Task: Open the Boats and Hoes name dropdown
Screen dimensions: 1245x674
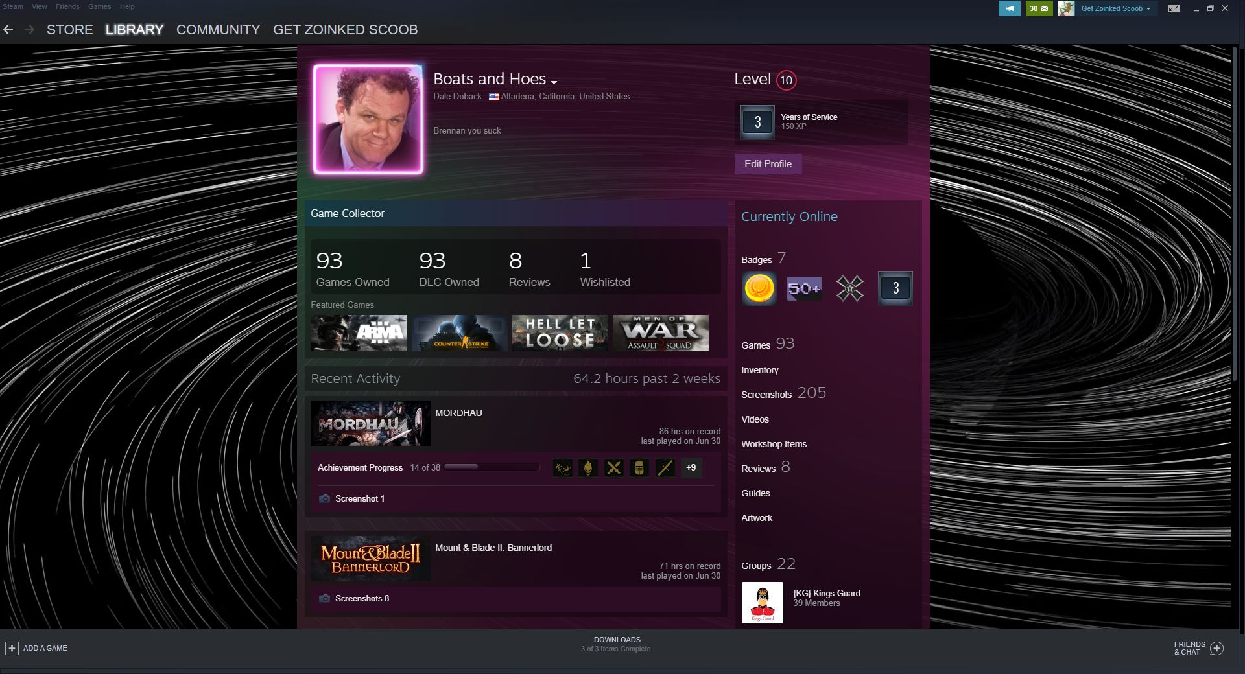Action: [554, 82]
